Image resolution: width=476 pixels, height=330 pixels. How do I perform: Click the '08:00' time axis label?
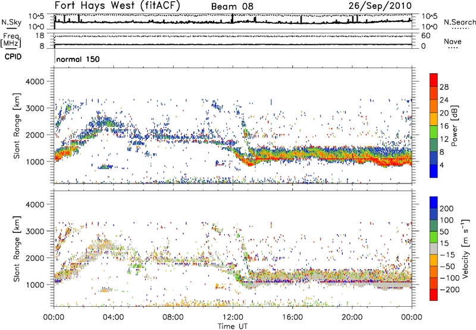[173, 317]
